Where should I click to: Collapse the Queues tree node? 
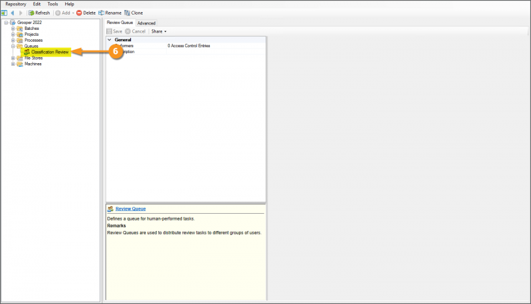(13, 46)
